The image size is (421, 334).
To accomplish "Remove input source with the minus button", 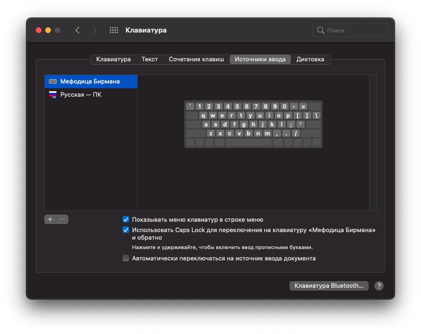I will pos(62,219).
